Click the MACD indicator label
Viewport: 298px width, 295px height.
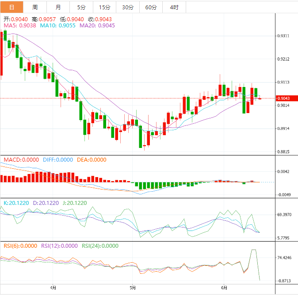19,160
